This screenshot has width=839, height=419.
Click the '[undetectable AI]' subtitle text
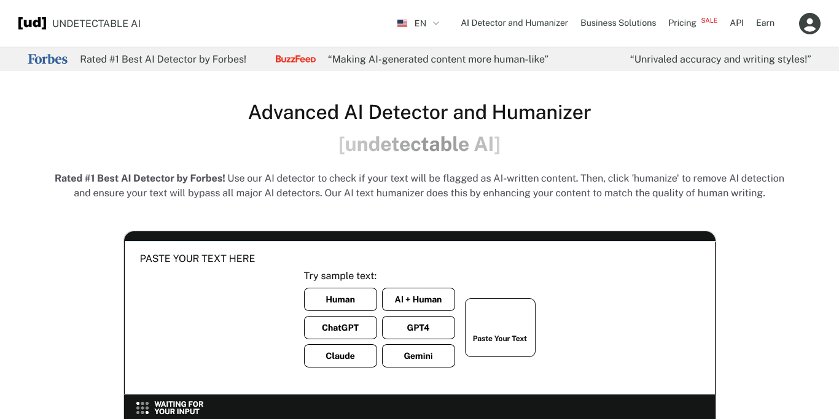click(419, 144)
